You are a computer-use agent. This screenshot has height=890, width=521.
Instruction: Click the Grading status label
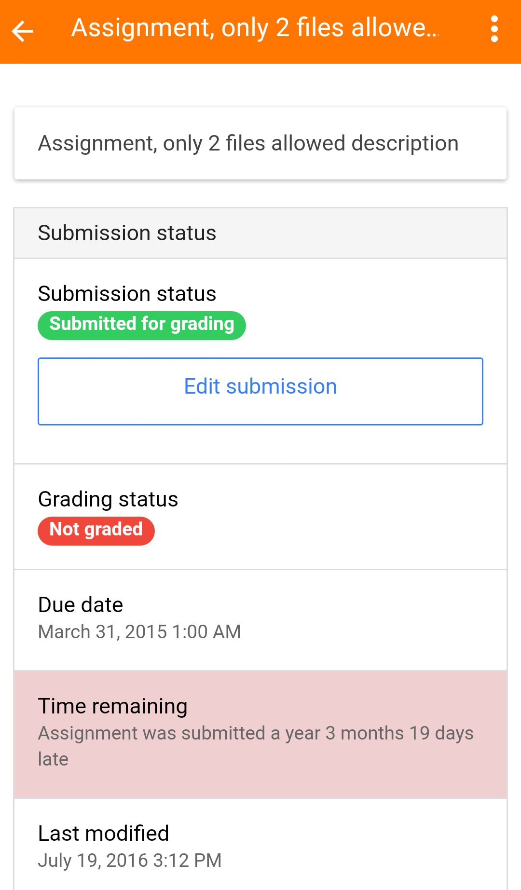point(108,499)
